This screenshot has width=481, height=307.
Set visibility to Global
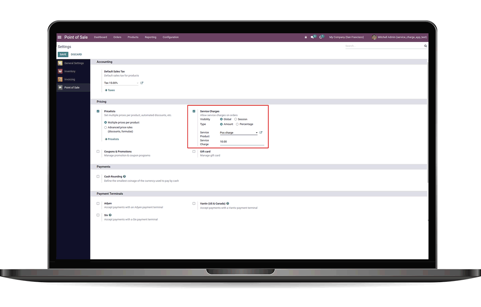[221, 119]
